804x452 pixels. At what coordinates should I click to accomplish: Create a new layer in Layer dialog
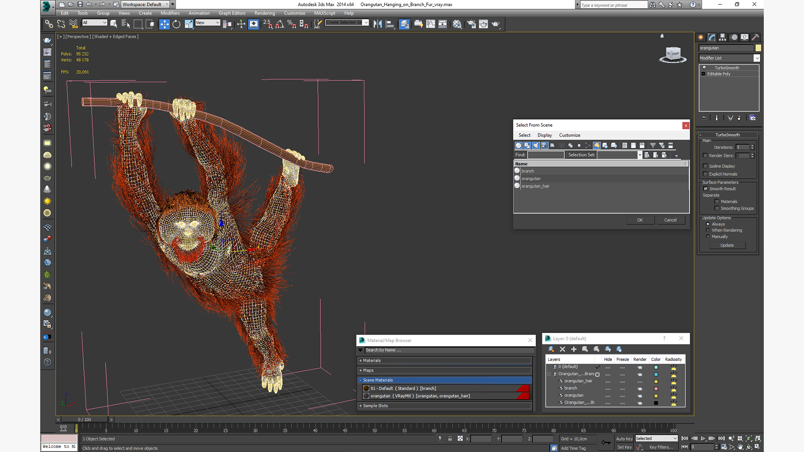coord(551,349)
